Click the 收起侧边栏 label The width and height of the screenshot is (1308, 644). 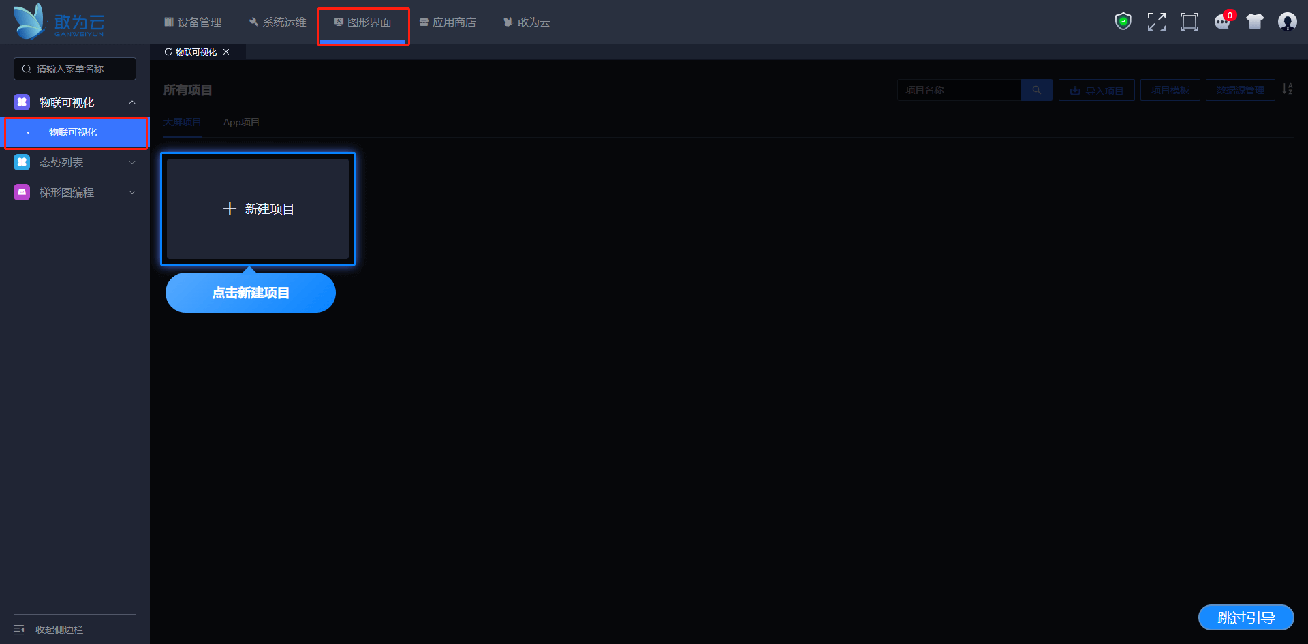tap(59, 630)
